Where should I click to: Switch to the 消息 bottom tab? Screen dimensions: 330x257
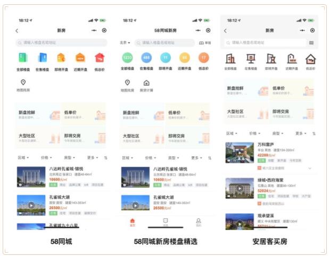[x=166, y=222]
